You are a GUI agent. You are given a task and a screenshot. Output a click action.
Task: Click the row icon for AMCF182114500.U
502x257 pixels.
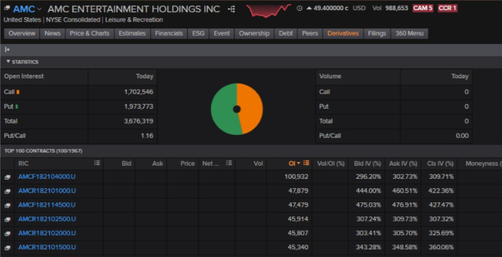(7, 205)
